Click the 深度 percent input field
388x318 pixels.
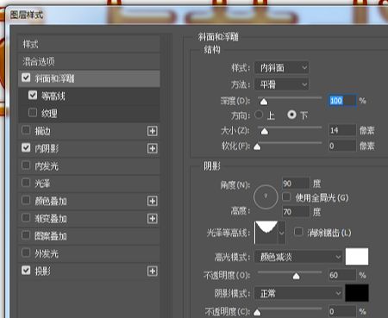[x=342, y=101]
